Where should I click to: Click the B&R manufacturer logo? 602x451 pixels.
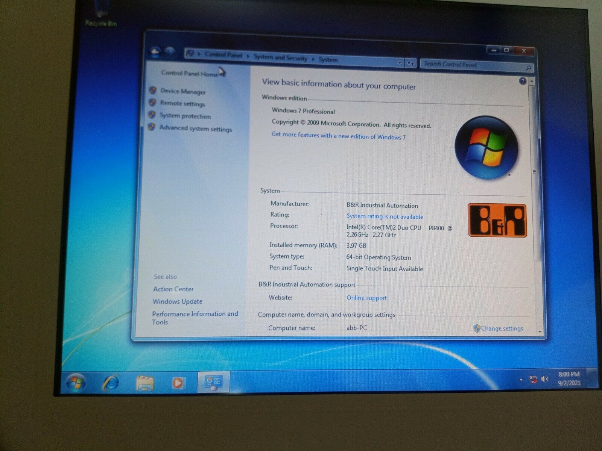pos(497,221)
